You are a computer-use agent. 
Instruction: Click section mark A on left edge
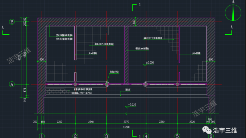[x=3, y=27]
